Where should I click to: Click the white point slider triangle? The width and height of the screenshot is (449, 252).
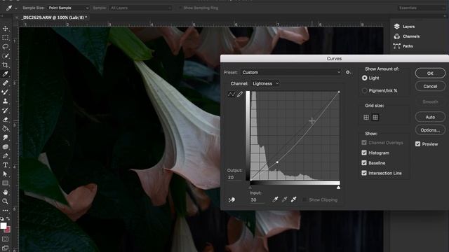coord(338,188)
